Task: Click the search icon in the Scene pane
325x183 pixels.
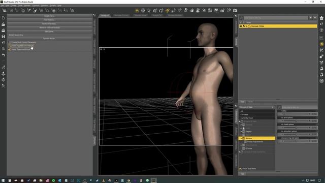Action: click(x=241, y=18)
